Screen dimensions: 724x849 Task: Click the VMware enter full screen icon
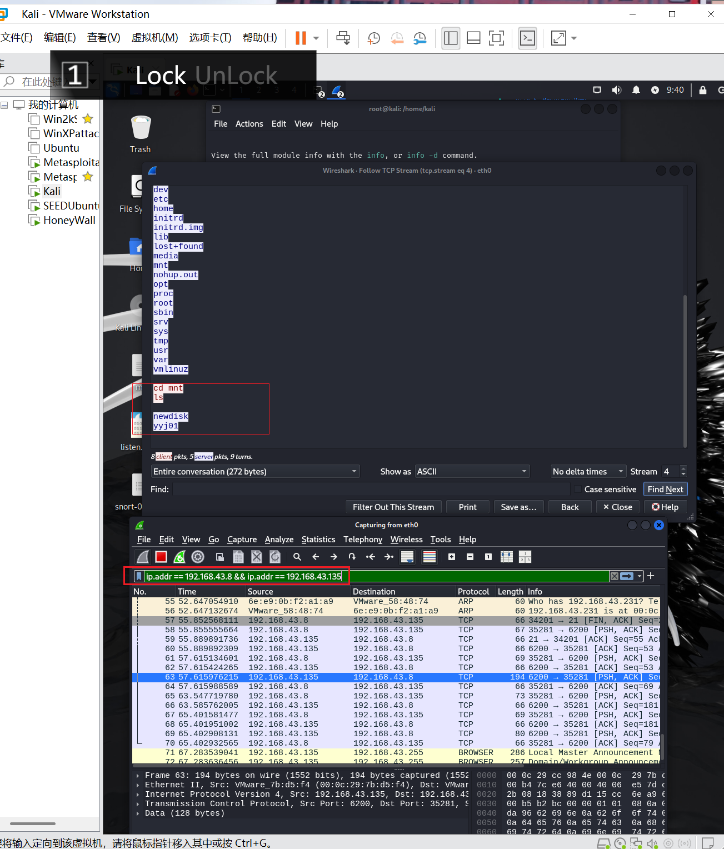(496, 38)
